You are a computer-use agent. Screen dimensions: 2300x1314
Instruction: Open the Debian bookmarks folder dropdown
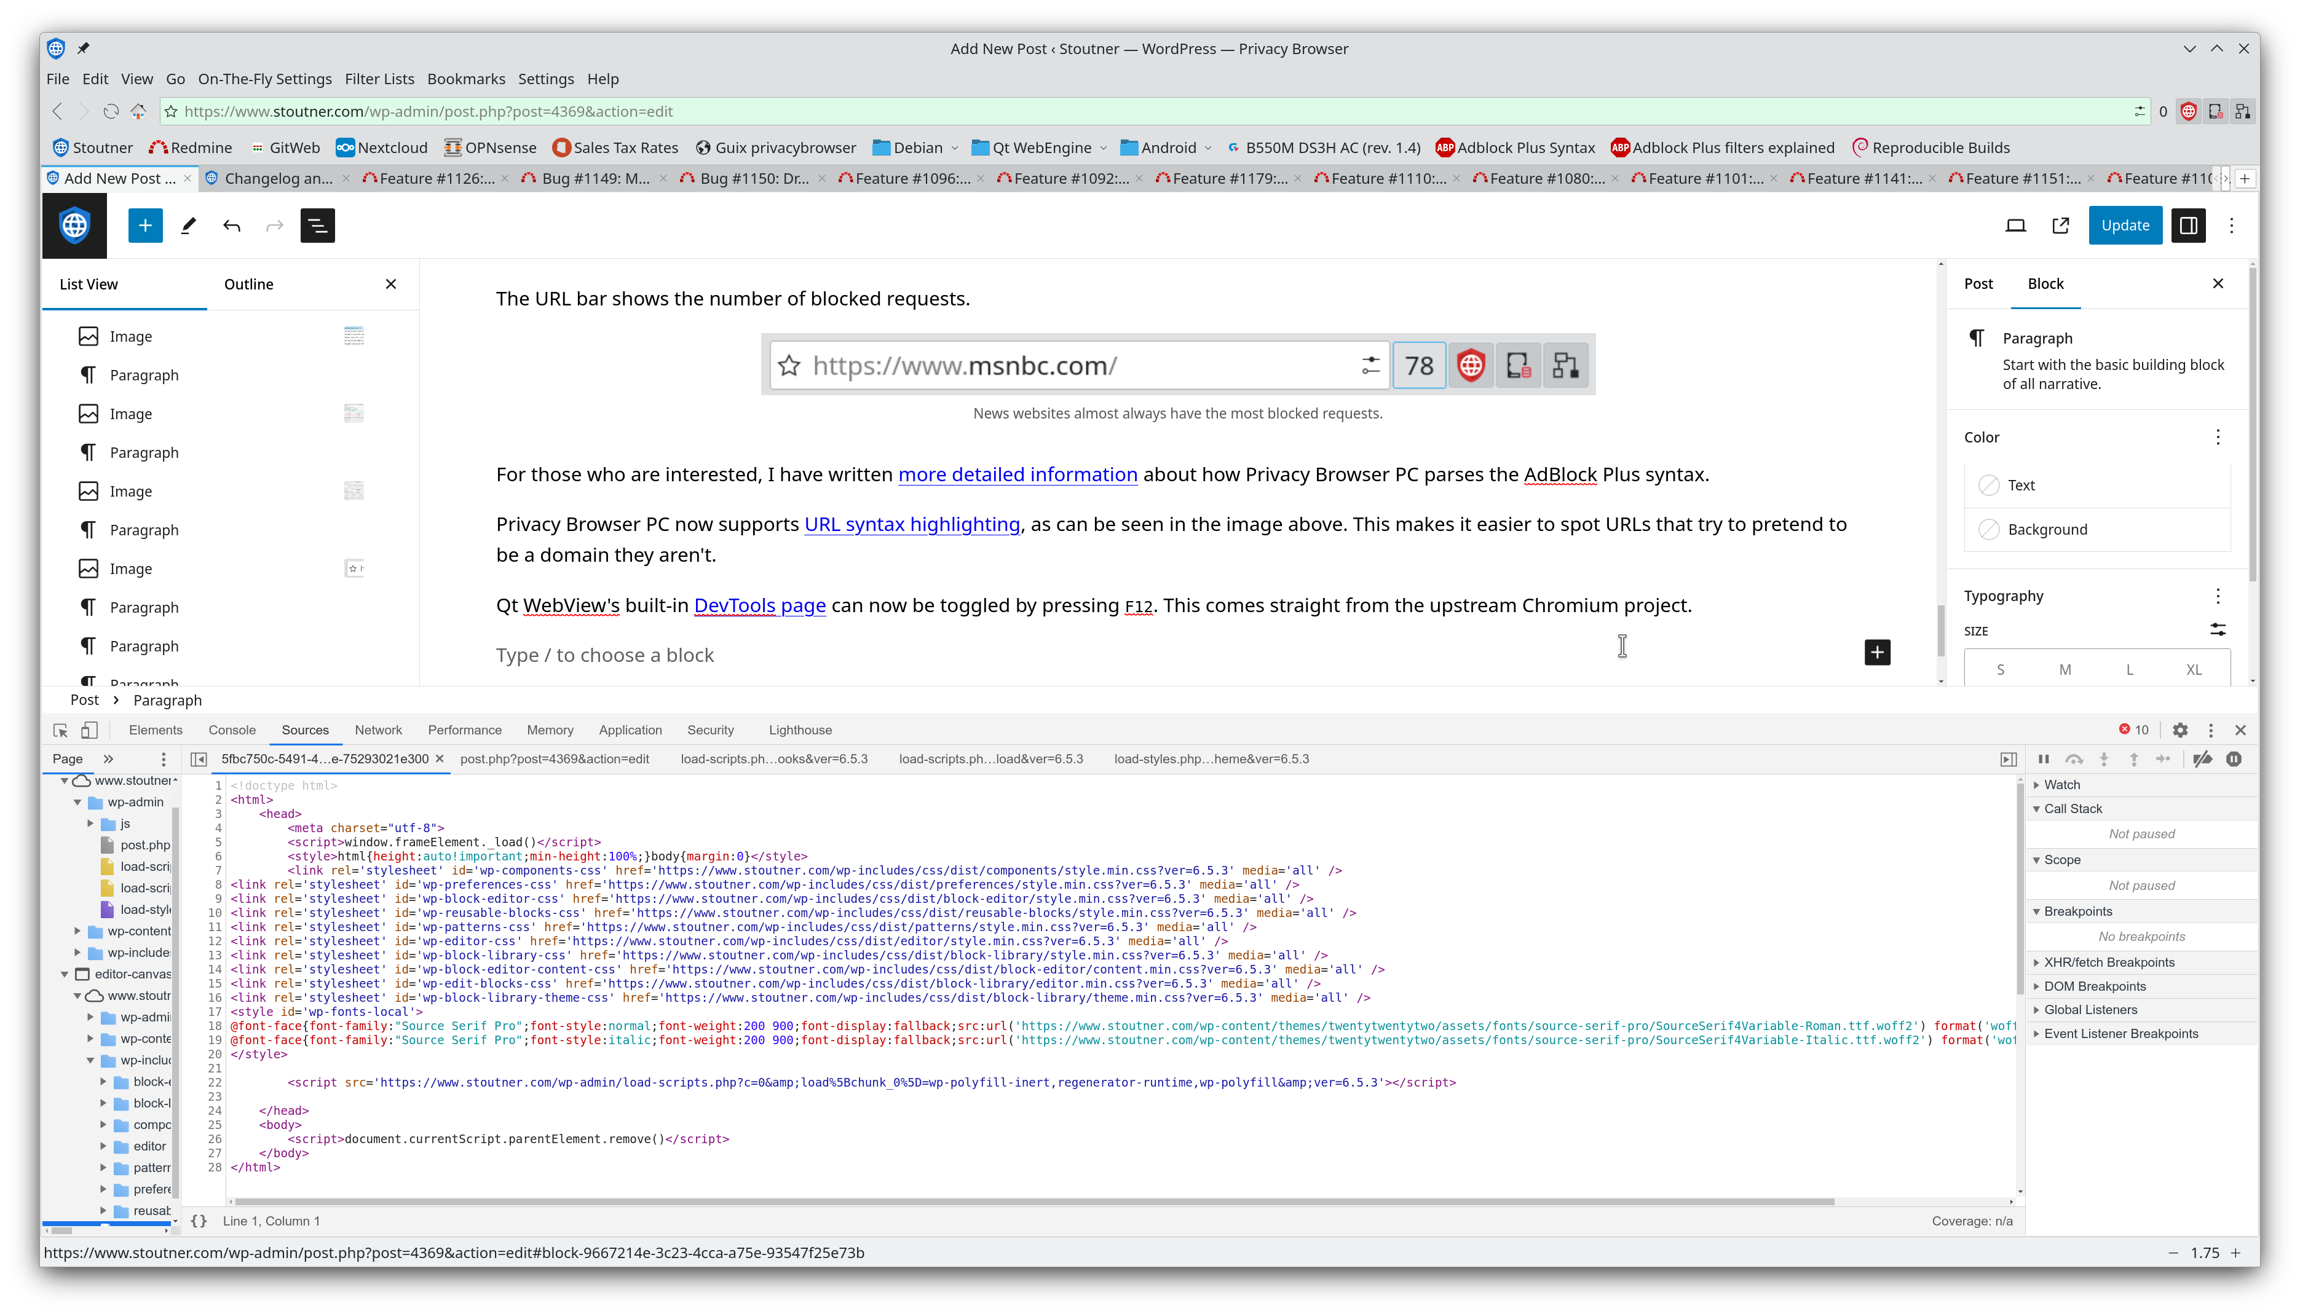coord(914,148)
